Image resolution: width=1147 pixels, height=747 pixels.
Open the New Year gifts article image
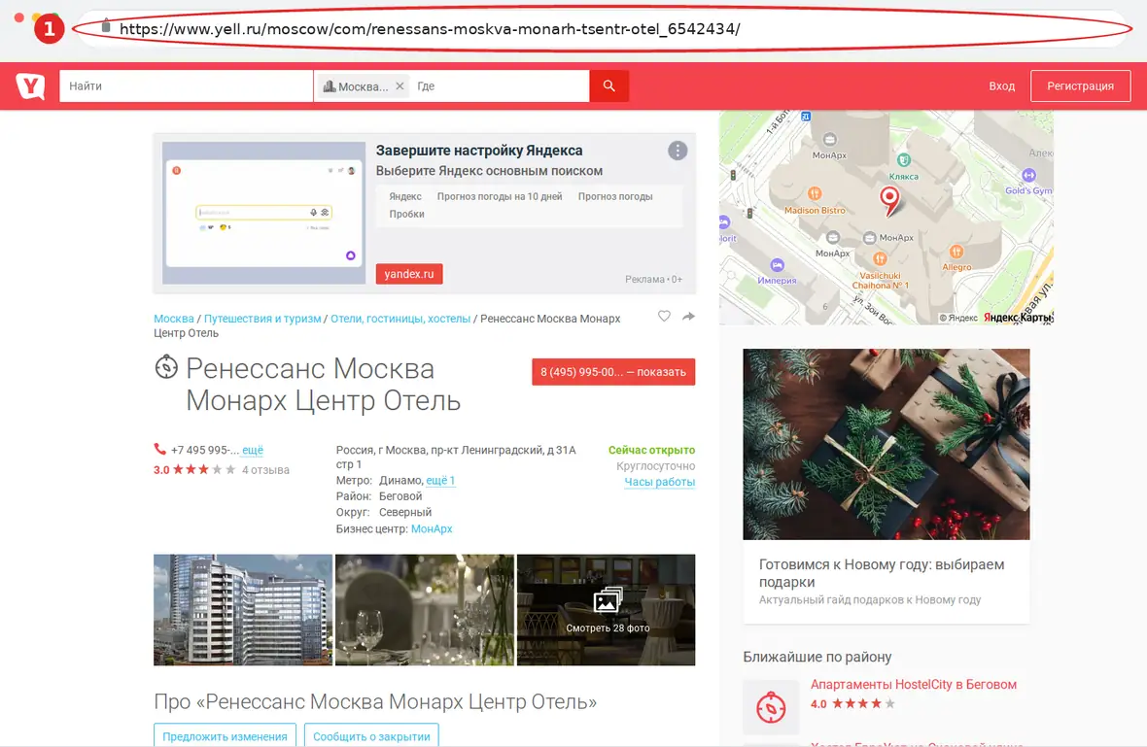point(886,444)
